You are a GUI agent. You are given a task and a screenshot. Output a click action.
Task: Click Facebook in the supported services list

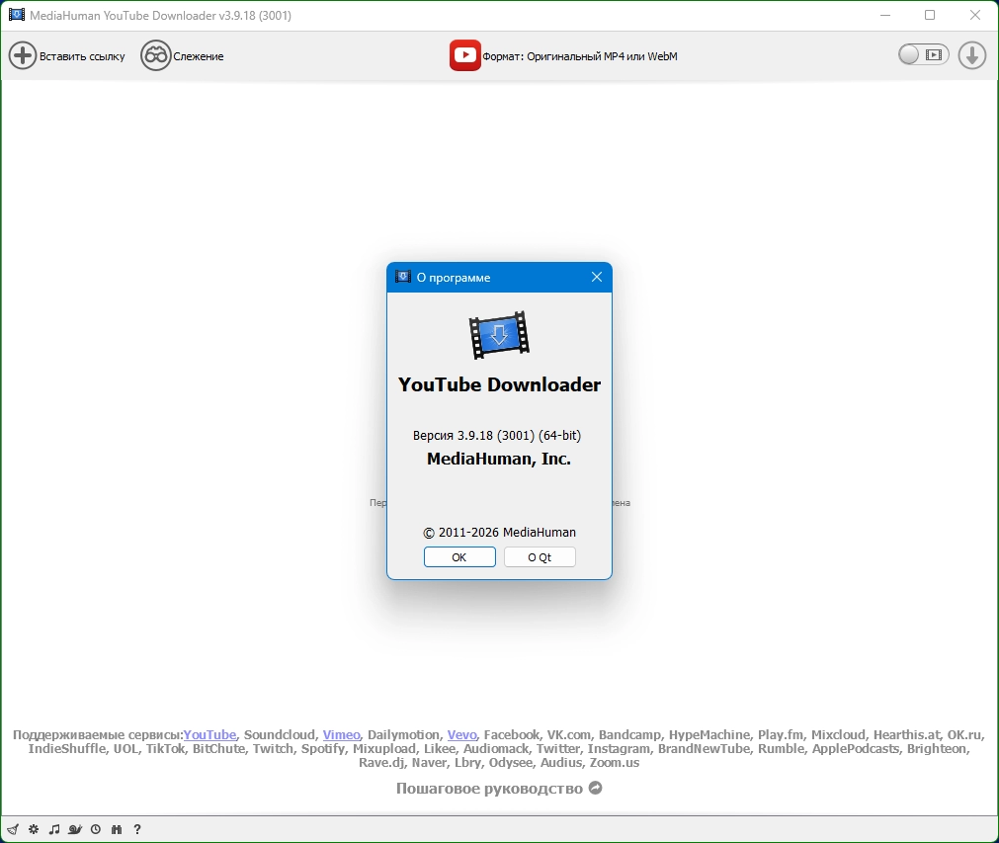tap(512, 734)
